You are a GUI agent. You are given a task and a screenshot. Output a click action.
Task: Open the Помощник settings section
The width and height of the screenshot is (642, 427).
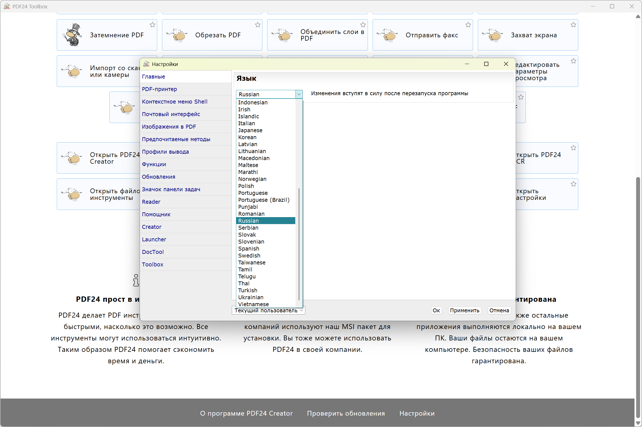(x=186, y=214)
